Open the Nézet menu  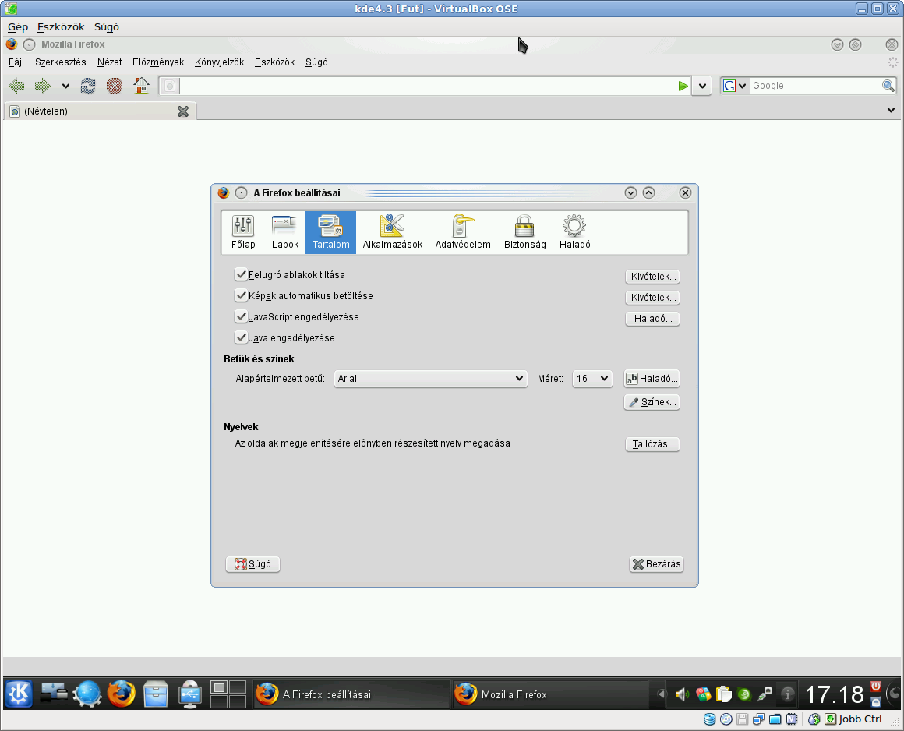coord(110,62)
